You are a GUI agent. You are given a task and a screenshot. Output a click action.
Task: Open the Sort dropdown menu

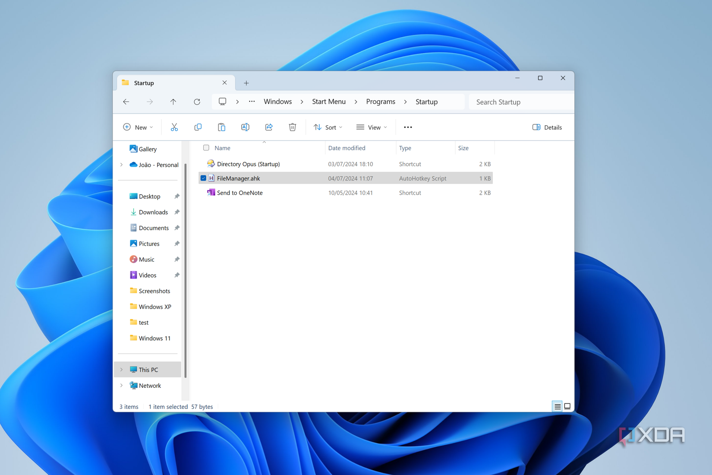tap(328, 127)
